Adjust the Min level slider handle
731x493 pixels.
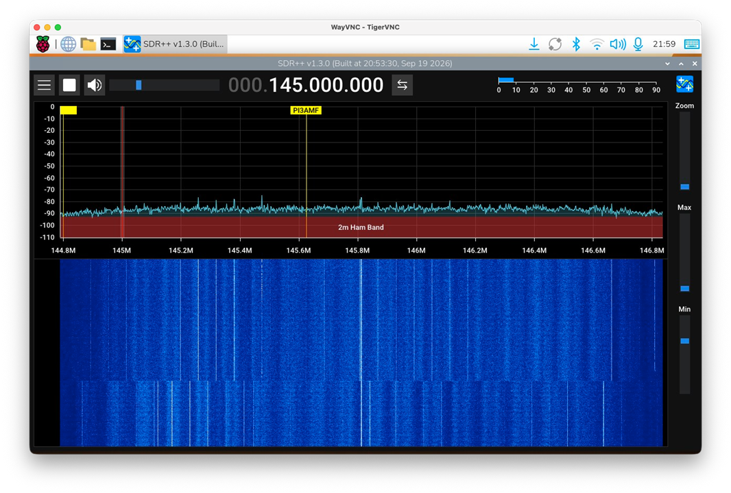[x=684, y=341]
